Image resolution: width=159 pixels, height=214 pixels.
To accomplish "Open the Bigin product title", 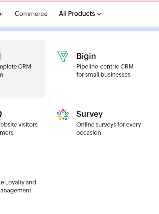I will coord(86,56).
